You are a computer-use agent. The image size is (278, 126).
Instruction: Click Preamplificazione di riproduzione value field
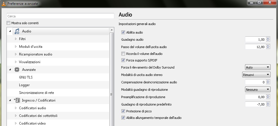(256, 97)
